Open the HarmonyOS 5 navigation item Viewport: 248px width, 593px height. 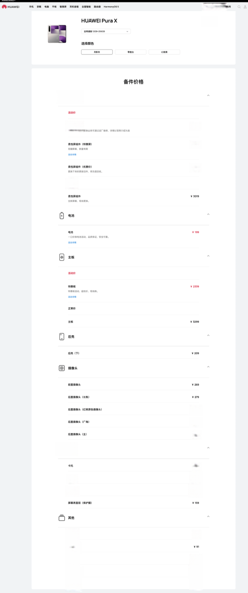pos(111,7)
